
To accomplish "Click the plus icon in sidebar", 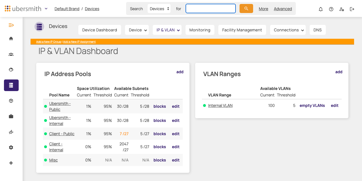I will coord(11,163).
